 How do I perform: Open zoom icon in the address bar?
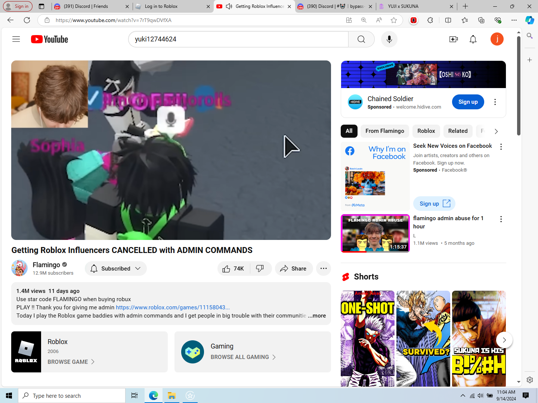coord(364,20)
